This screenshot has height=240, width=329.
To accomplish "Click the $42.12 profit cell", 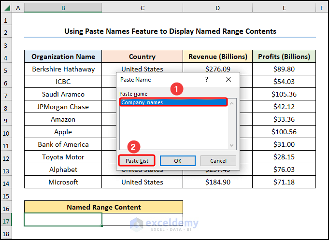I will pyautogui.click(x=284, y=107).
